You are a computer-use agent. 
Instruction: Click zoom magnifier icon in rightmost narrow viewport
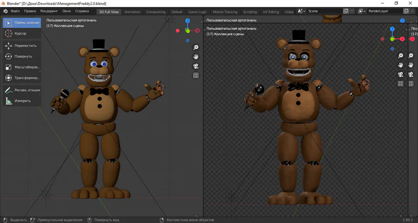(x=411, y=56)
